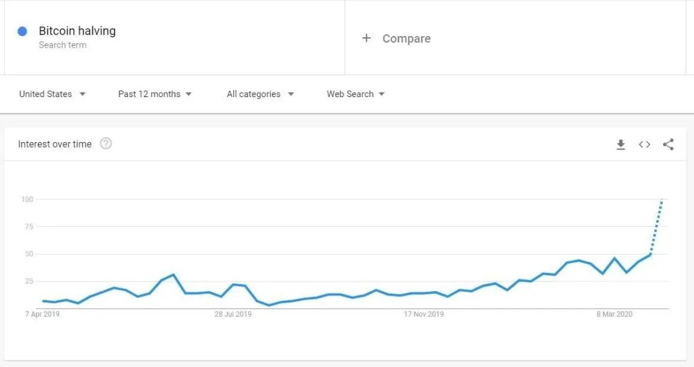
Task: Click the 28 Jul 2019 axis label
Action: click(233, 314)
